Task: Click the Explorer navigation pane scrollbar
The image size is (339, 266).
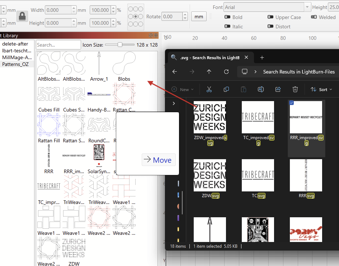Action: (x=183, y=203)
